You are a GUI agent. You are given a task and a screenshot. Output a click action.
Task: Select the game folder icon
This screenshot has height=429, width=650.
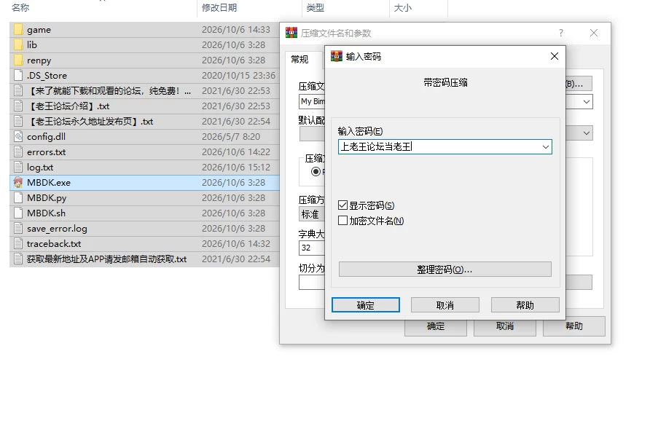click(18, 29)
